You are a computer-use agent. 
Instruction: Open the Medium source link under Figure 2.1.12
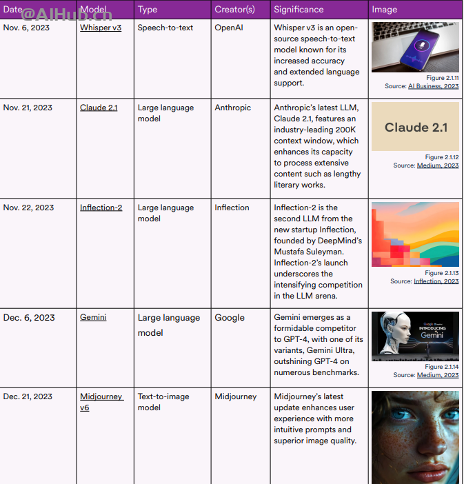pyautogui.click(x=437, y=165)
